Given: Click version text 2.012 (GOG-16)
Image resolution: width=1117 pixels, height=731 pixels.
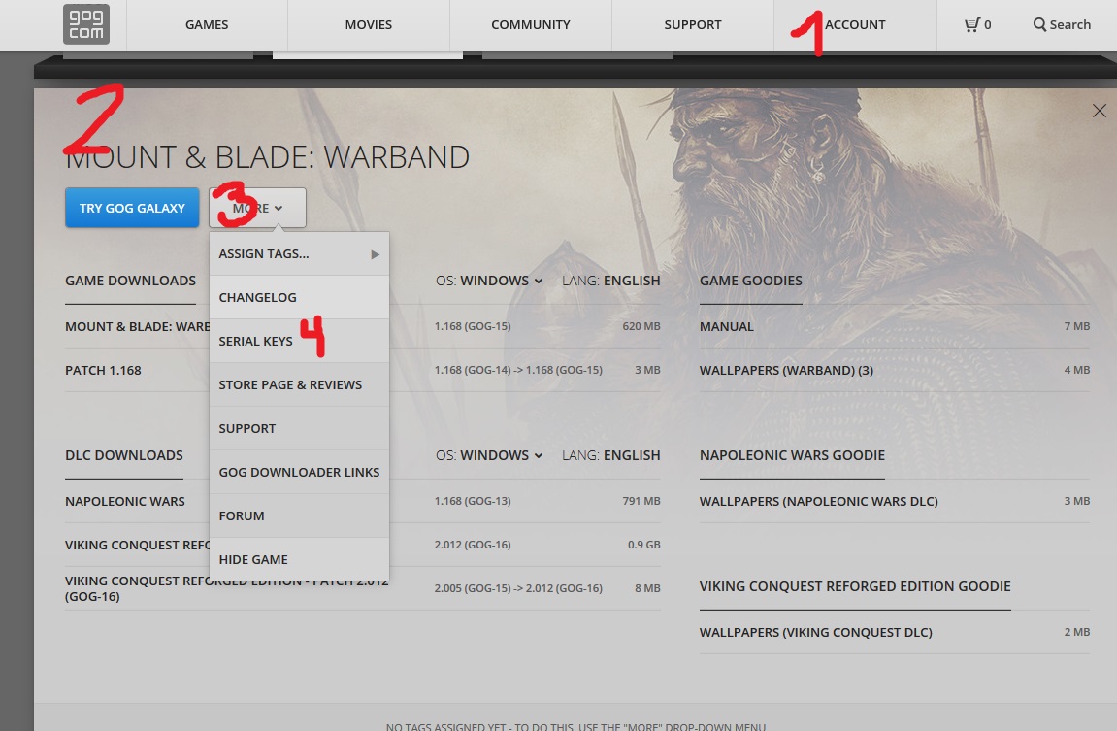Looking at the screenshot, I should coord(473,545).
